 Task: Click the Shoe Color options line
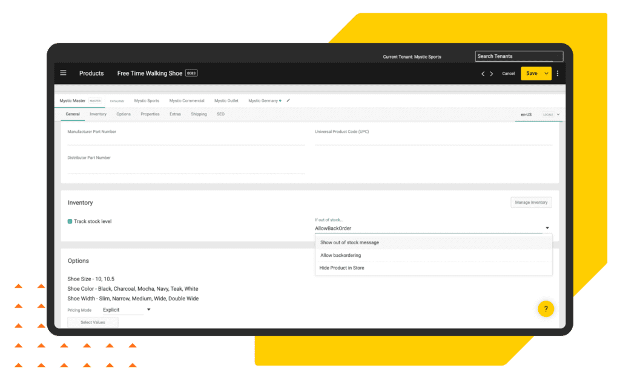point(133,288)
